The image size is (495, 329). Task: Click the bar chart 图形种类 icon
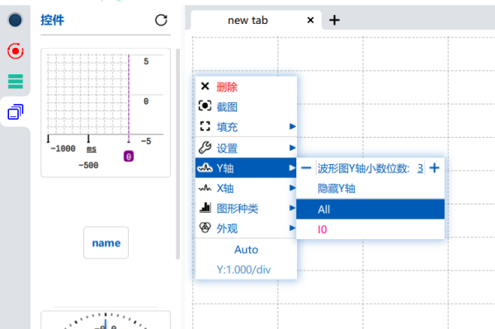click(x=205, y=208)
